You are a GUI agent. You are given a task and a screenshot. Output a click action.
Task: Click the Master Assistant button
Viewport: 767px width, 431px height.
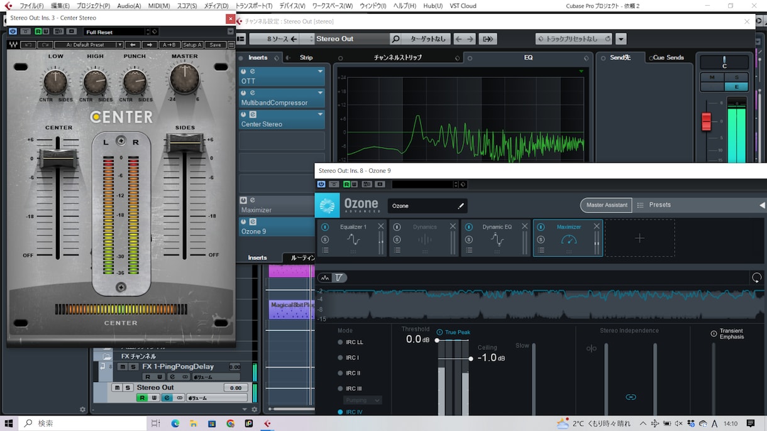click(606, 205)
